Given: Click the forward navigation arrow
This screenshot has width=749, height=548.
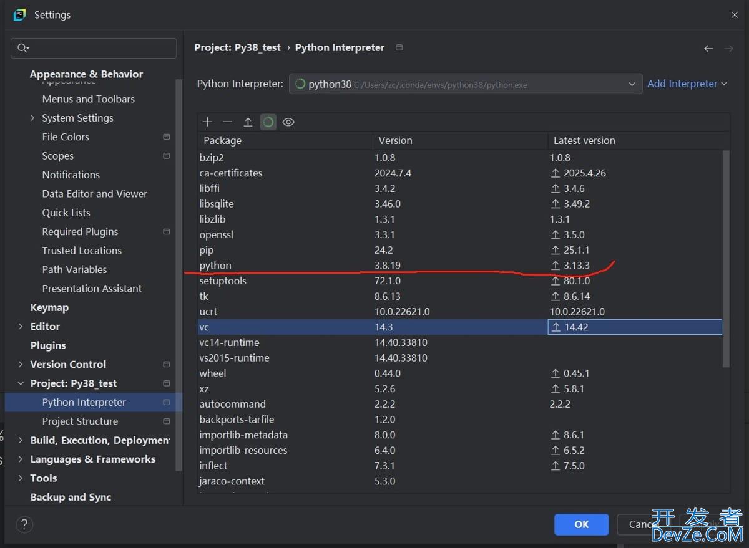Looking at the screenshot, I should point(728,49).
